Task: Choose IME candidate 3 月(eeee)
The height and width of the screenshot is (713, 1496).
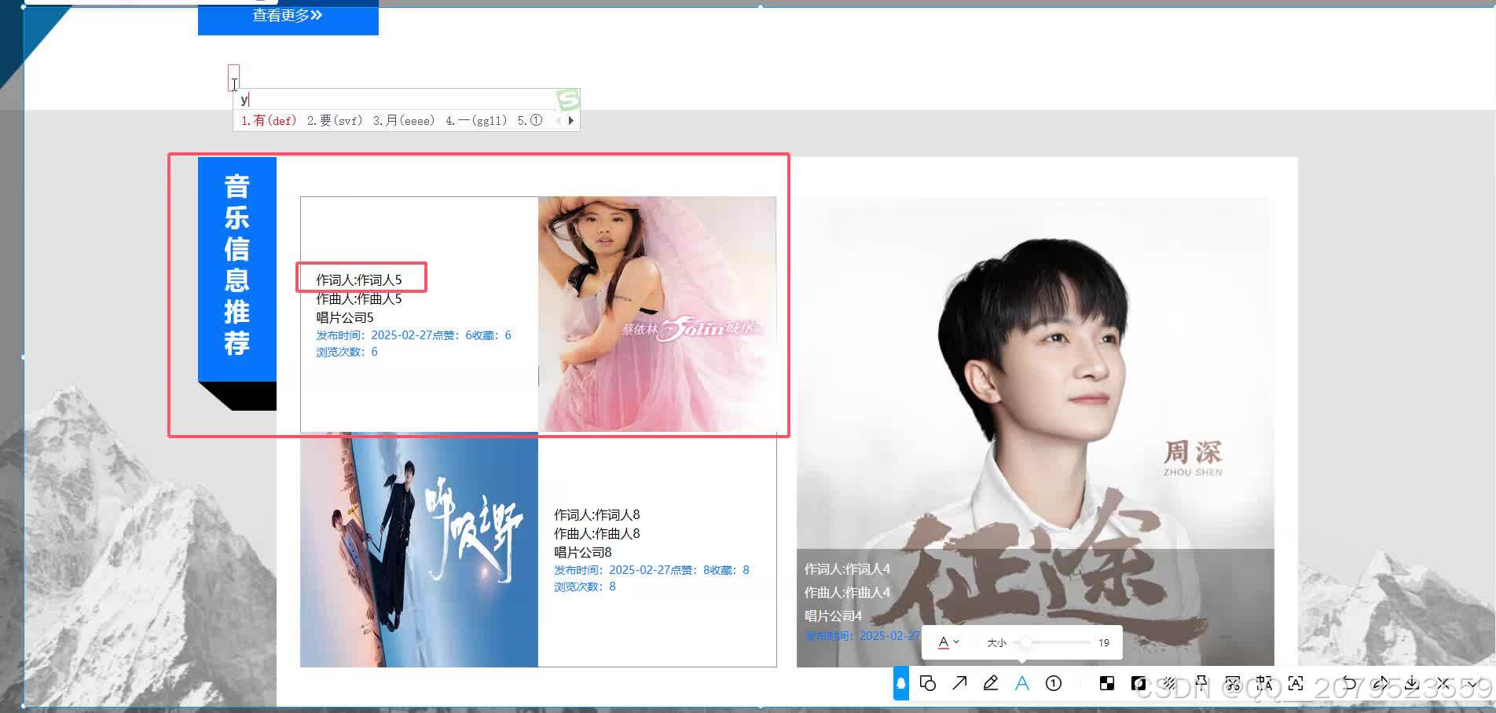Action: click(404, 120)
